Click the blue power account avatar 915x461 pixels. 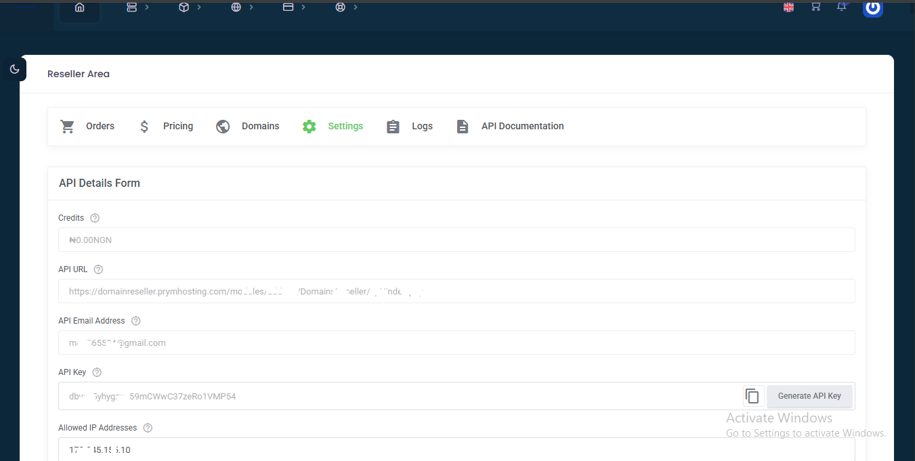point(872,7)
